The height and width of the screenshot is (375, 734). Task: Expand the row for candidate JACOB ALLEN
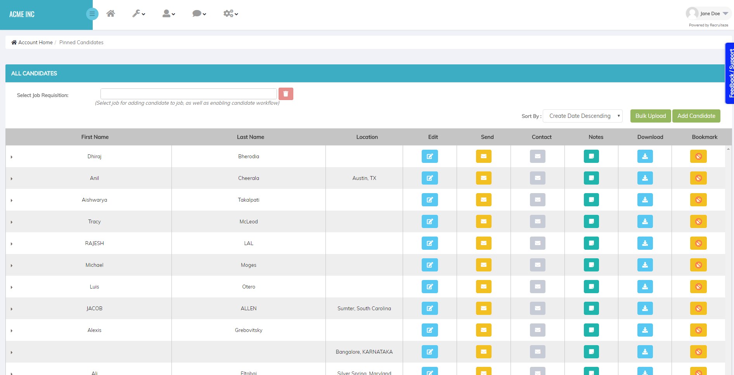11,309
